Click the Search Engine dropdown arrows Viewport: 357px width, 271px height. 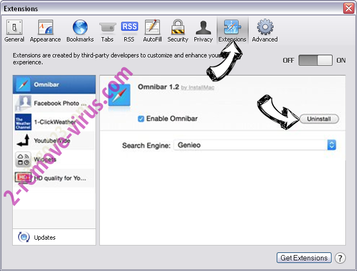pyautogui.click(x=331, y=145)
